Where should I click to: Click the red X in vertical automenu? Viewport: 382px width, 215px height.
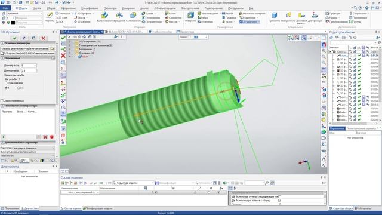coord(63,56)
